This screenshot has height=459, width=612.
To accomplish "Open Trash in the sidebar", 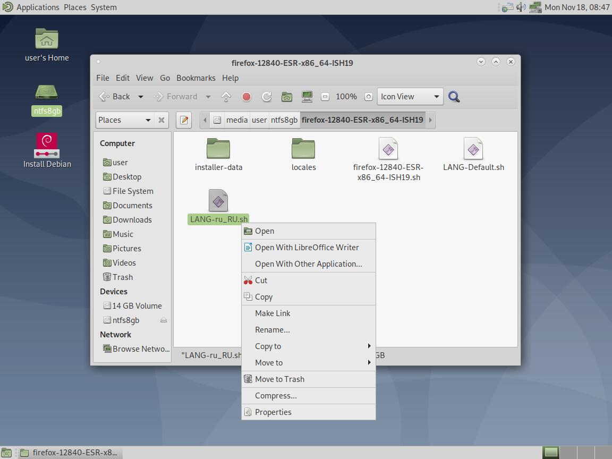I will (118, 277).
